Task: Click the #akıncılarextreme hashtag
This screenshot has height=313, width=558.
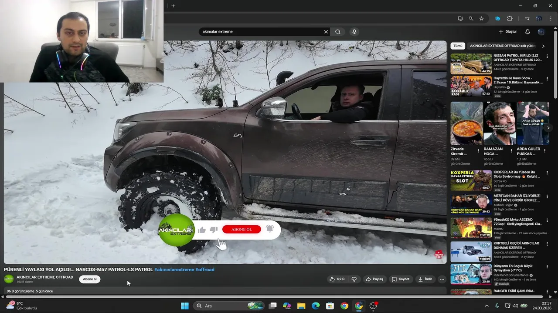Action: [x=174, y=270]
